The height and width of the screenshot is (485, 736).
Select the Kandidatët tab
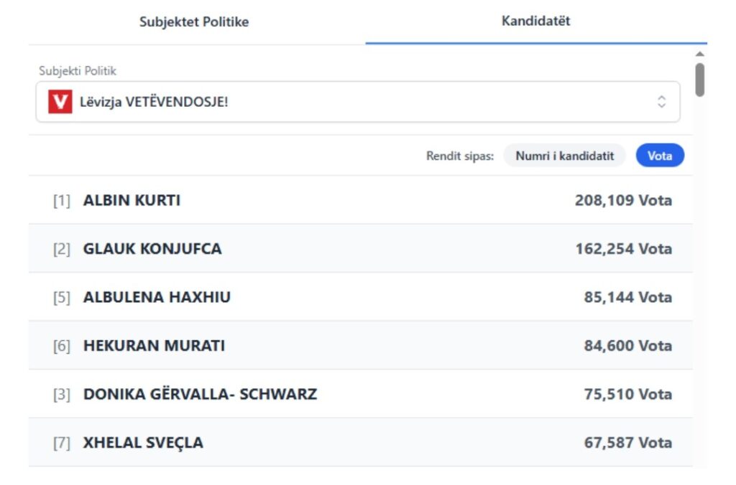[535, 22]
